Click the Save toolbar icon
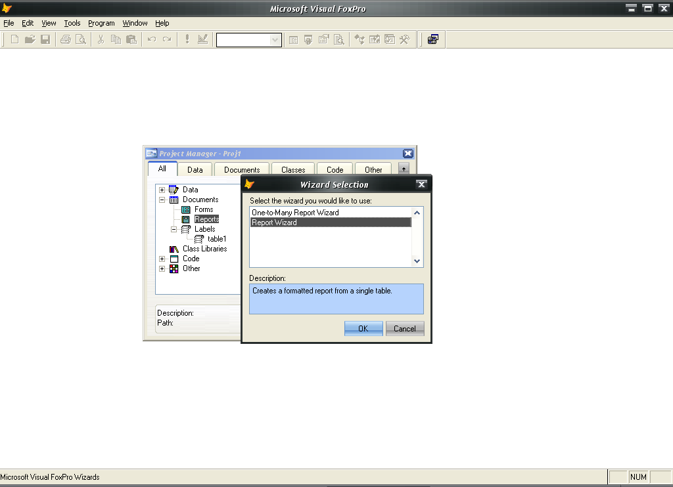This screenshot has height=487, width=673. (45, 40)
